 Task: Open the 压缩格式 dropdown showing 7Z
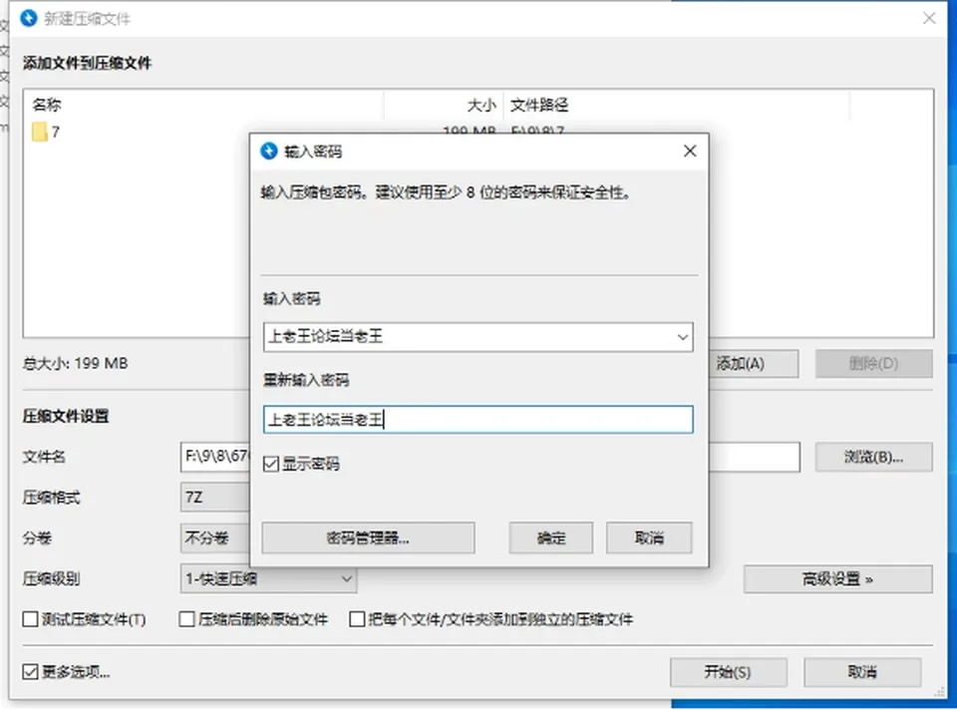coord(215,498)
